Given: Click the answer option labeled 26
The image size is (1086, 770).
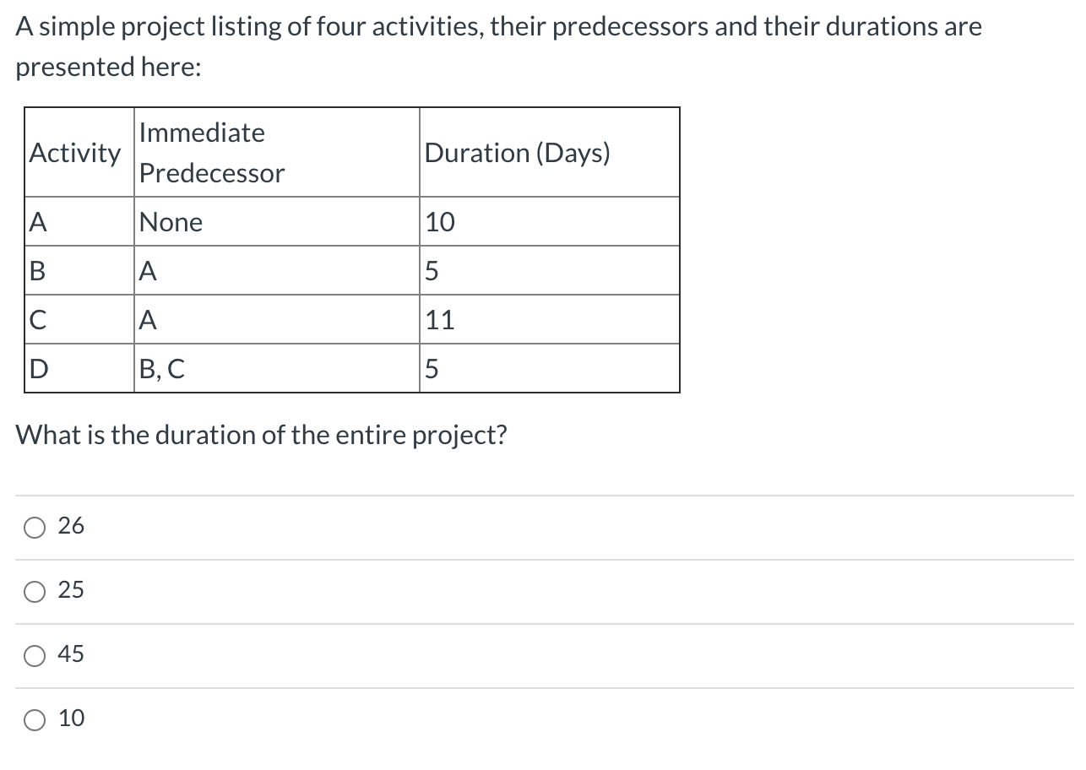Looking at the screenshot, I should 73,526.
